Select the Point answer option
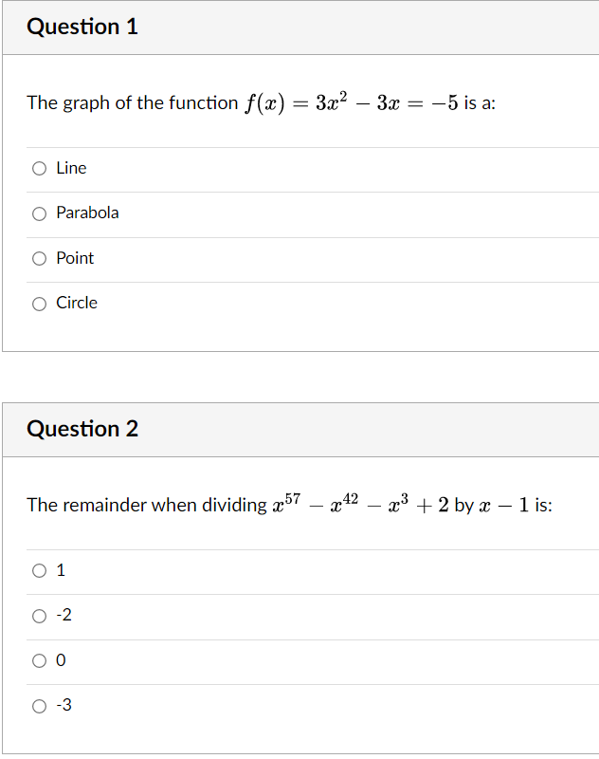This screenshot has height=759, width=599. pos(39,258)
